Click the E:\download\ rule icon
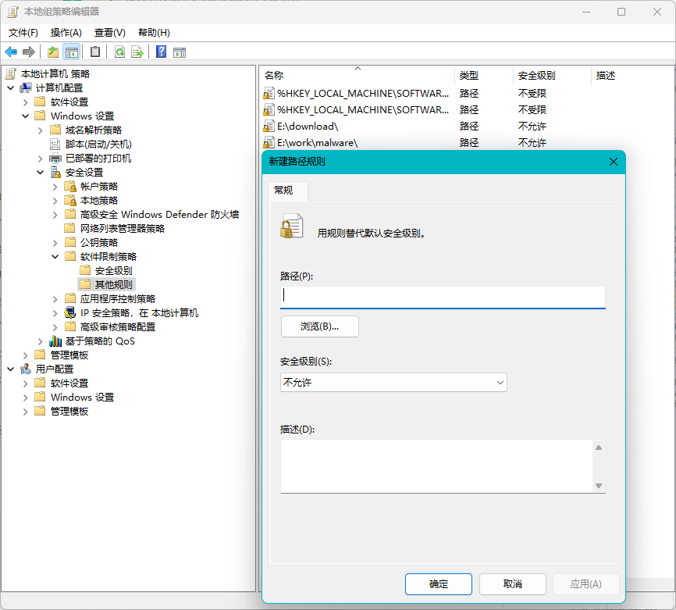 (269, 127)
